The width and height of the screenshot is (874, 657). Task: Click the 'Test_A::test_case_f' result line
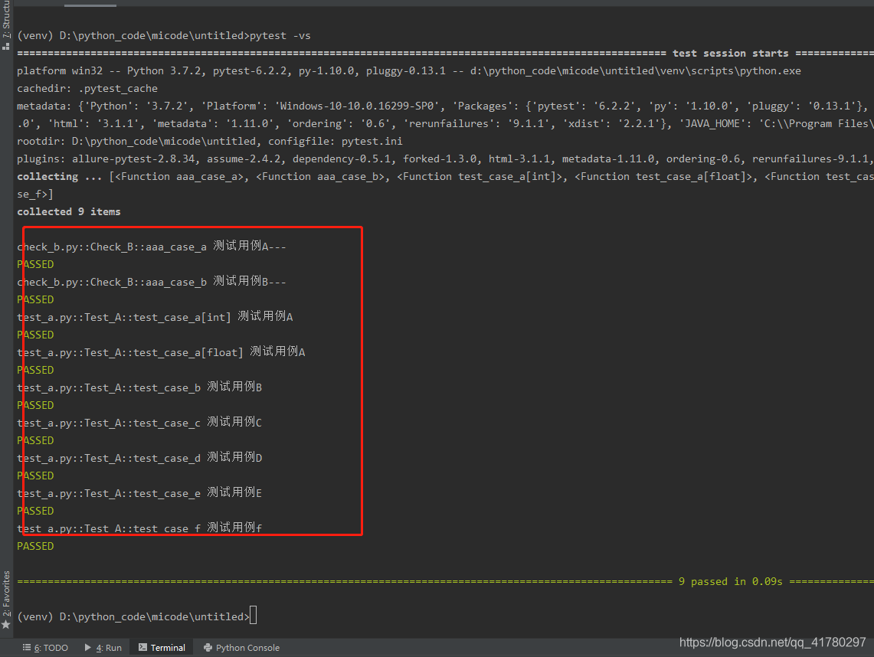coord(139,528)
